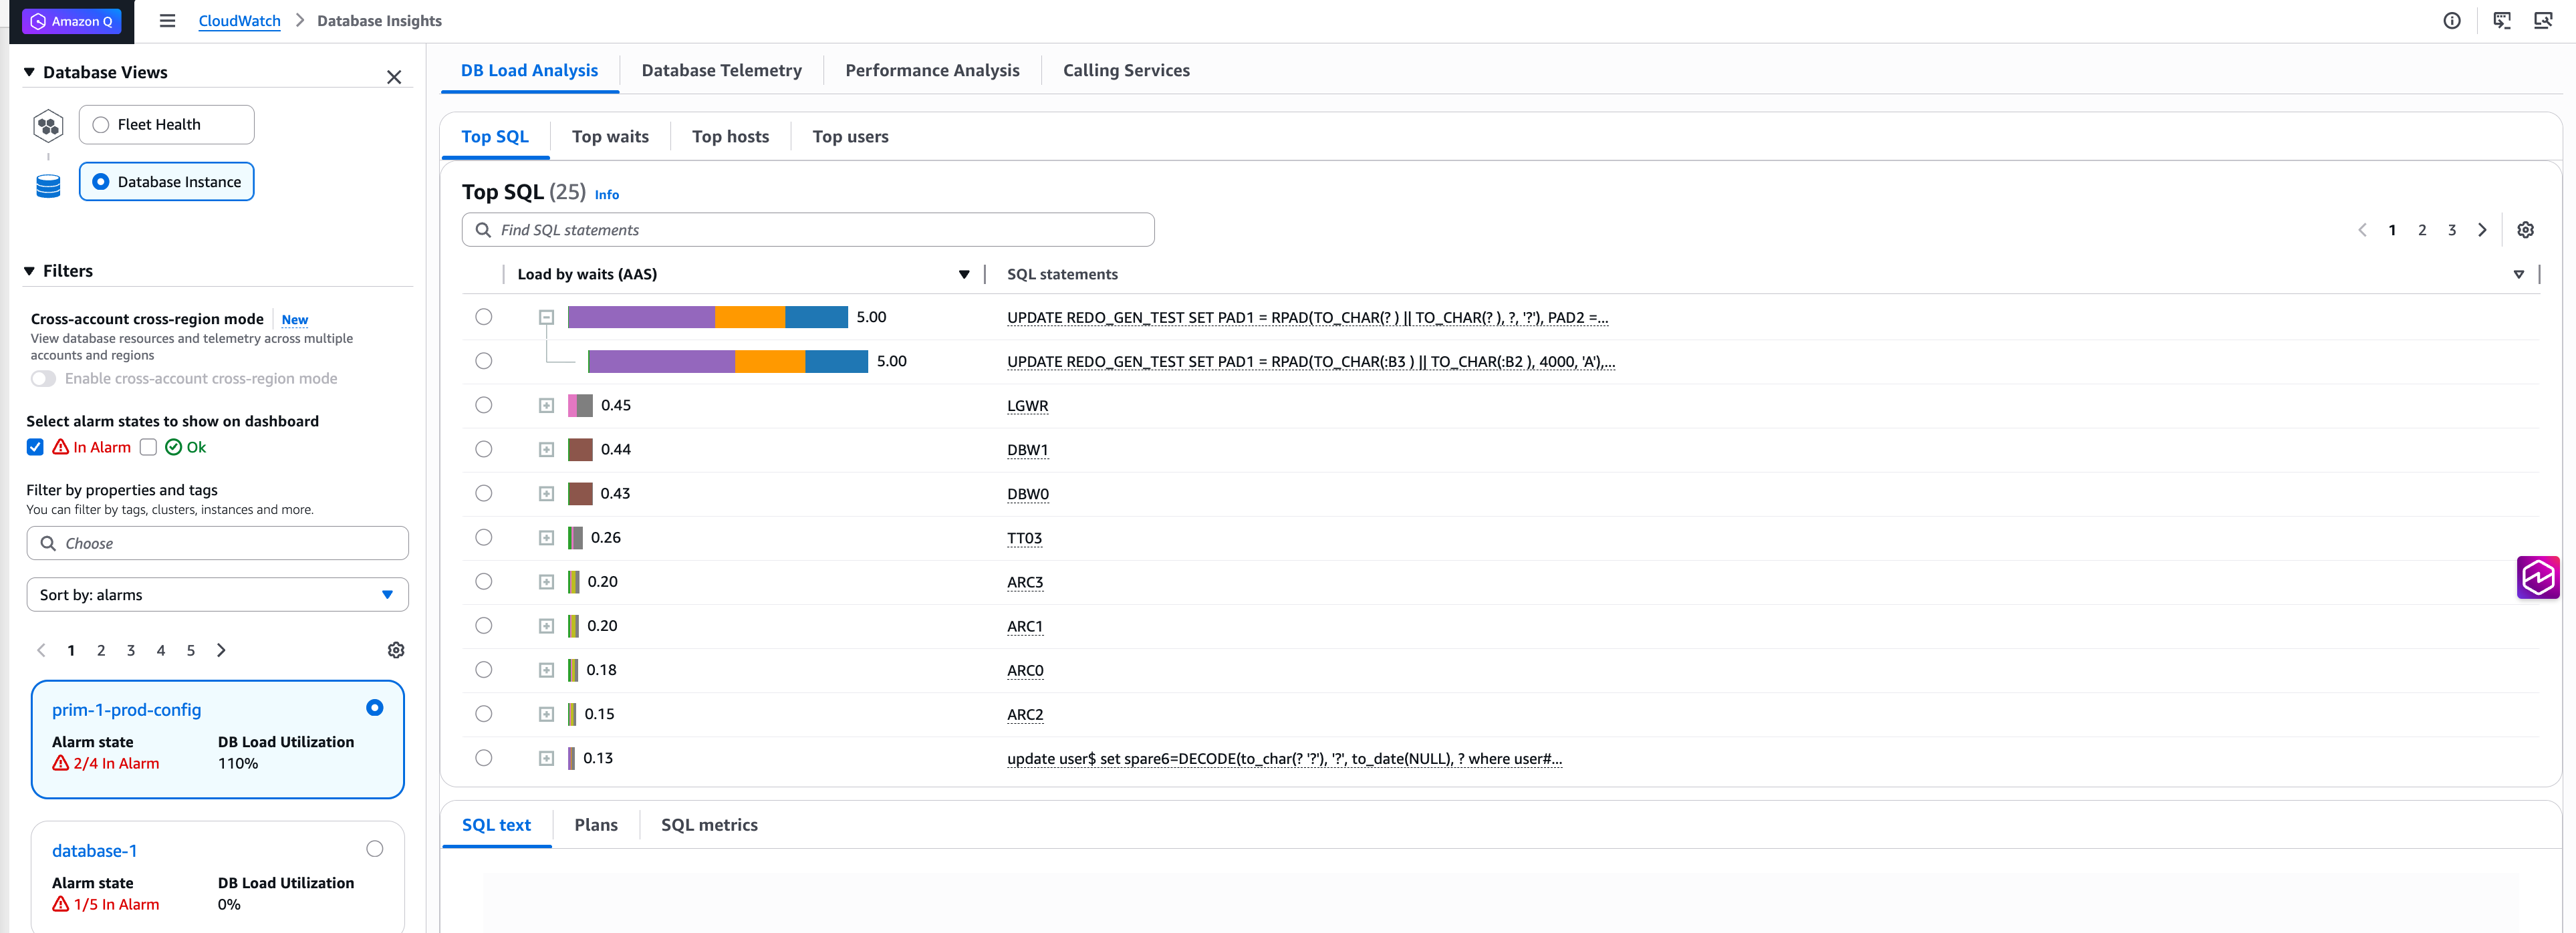Open the Sort by: alarms dropdown
The height and width of the screenshot is (933, 2576).
(x=217, y=595)
